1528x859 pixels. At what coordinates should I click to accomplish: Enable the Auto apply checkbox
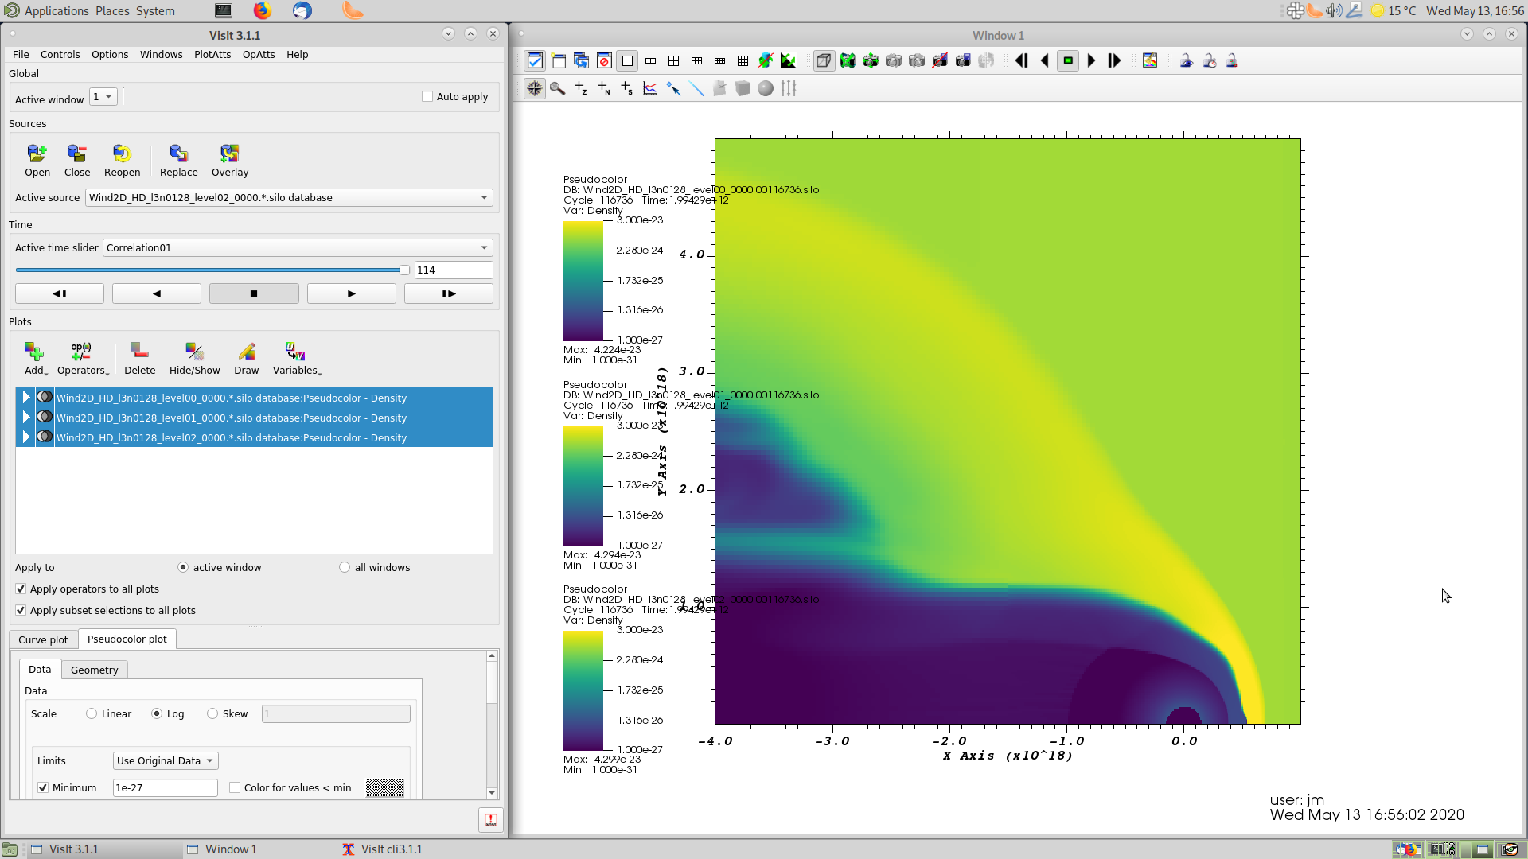coord(427,96)
